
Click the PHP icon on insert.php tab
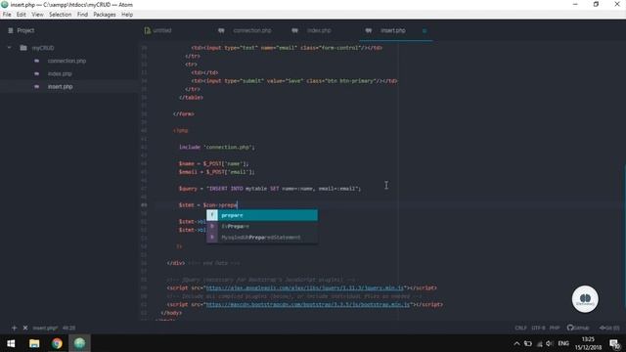click(x=369, y=30)
